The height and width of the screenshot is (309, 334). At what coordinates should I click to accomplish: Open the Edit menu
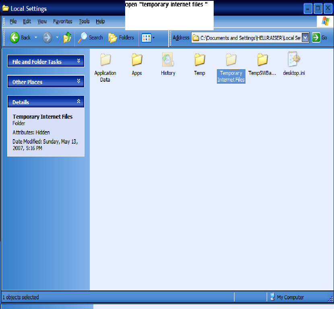pyautogui.click(x=27, y=21)
